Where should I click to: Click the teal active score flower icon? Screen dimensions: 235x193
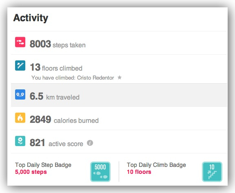20,141
